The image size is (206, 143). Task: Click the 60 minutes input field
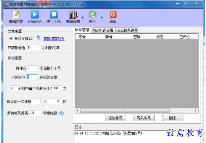14,88
